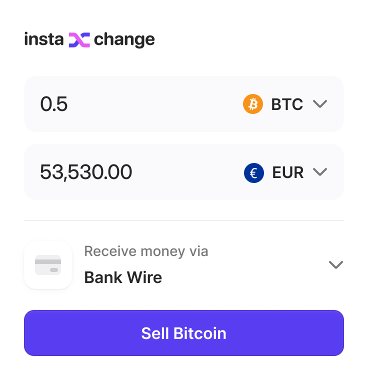Click the purple instachange logo symbol
This screenshot has height=380, width=368.
(79, 39)
